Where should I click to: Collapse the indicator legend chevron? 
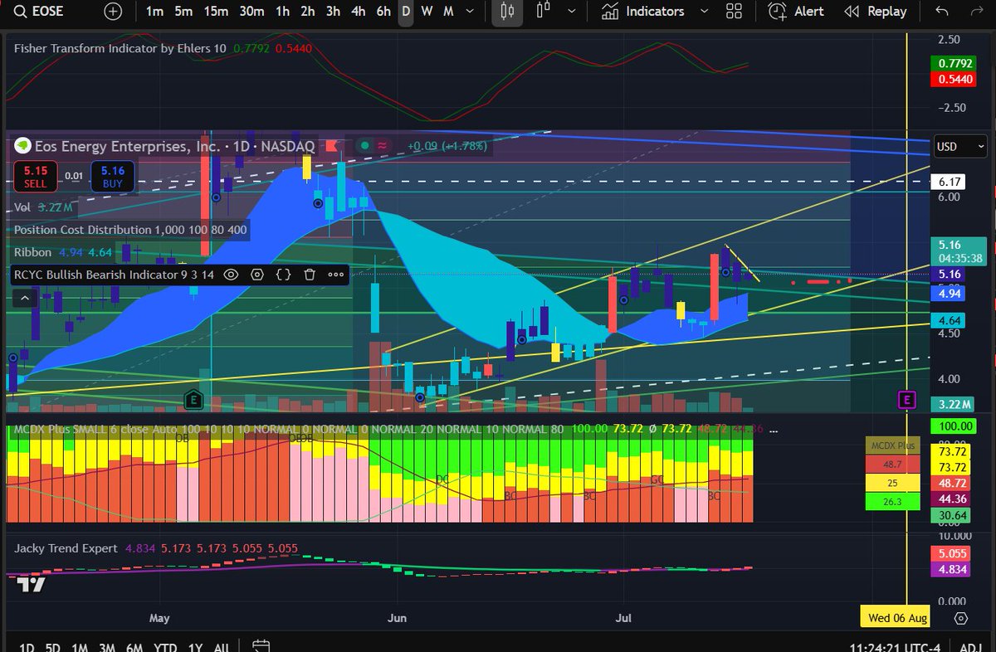23,298
